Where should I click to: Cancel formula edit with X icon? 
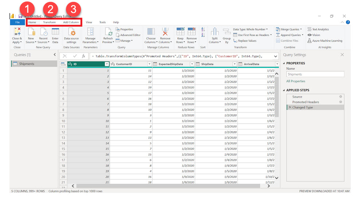[65, 56]
